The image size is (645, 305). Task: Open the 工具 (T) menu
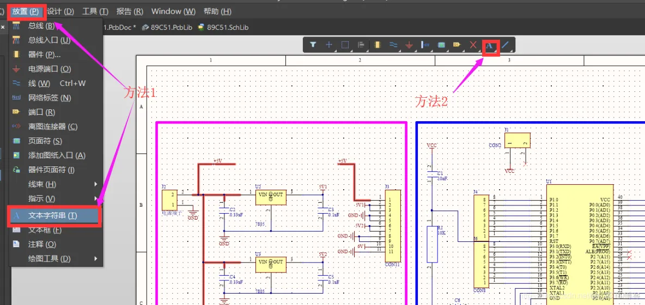tap(95, 11)
